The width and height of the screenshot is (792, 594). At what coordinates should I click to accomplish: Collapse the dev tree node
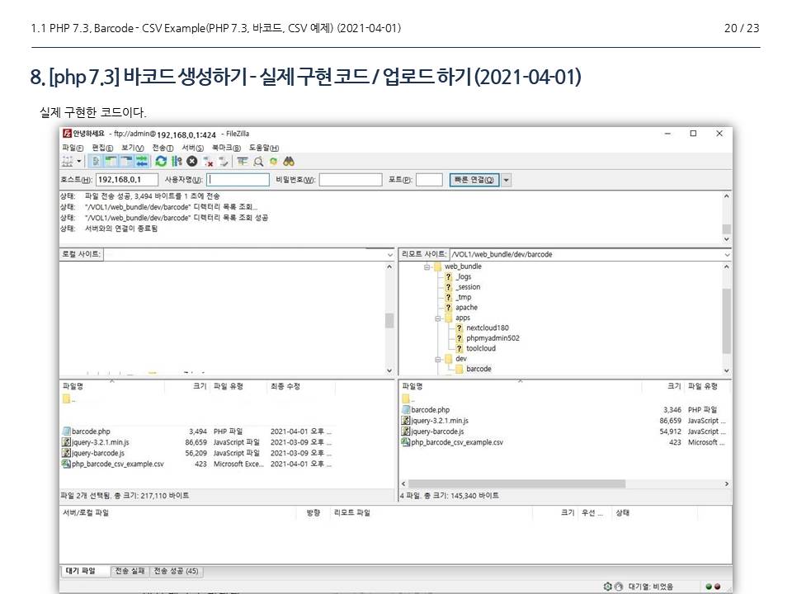pos(438,359)
